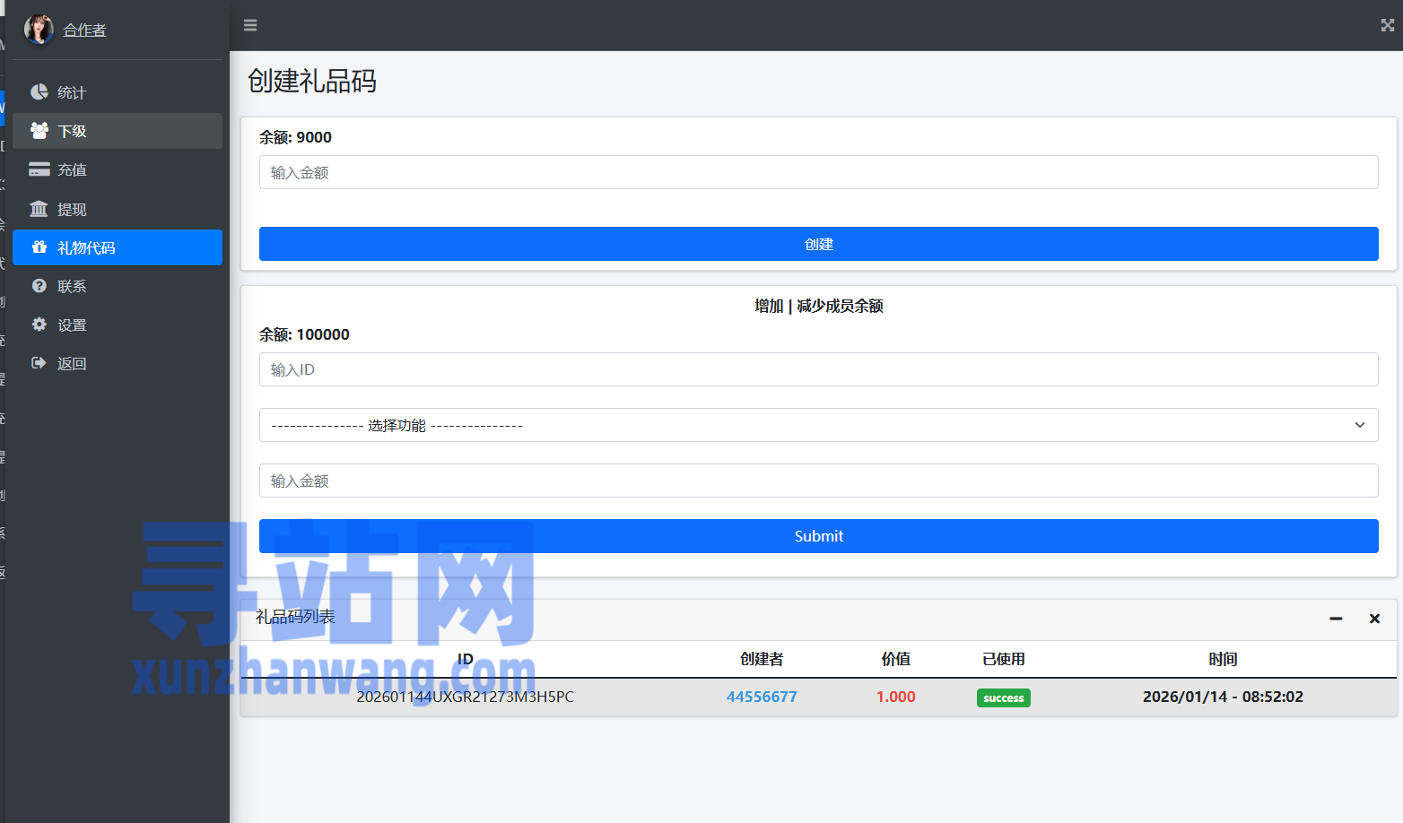Collapse the 礼品码列表 panel with minus
1403x823 pixels.
pyautogui.click(x=1336, y=619)
